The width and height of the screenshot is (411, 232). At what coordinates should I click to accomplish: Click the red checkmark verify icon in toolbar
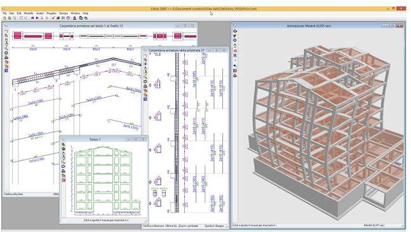pyautogui.click(x=53, y=18)
